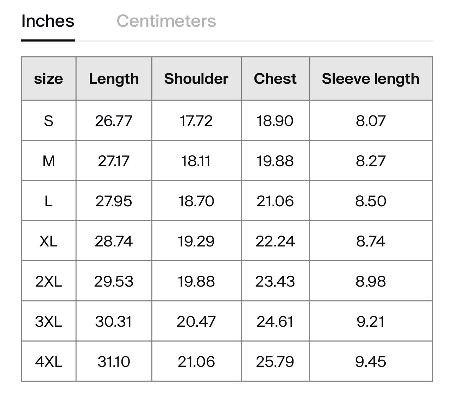This screenshot has width=454, height=400.
Task: Click the Chest column header
Action: click(x=275, y=79)
